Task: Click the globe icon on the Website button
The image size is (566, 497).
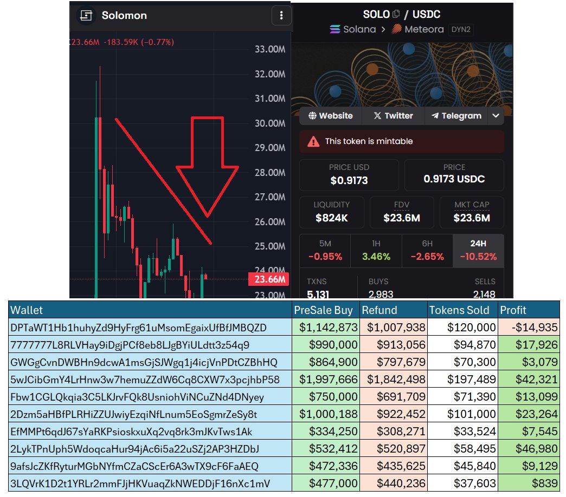Action: coord(314,115)
